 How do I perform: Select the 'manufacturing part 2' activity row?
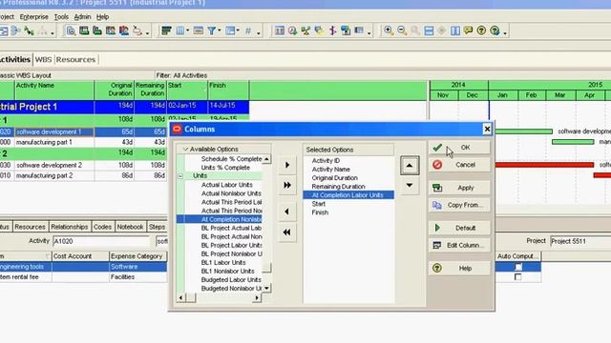point(83,175)
